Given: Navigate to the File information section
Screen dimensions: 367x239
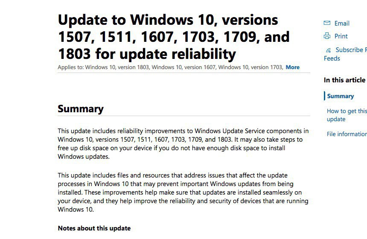Looking at the screenshot, I should coord(346,134).
